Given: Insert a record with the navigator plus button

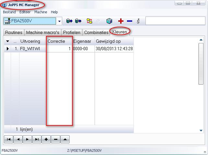Looking at the screenshot, I should (46, 139).
